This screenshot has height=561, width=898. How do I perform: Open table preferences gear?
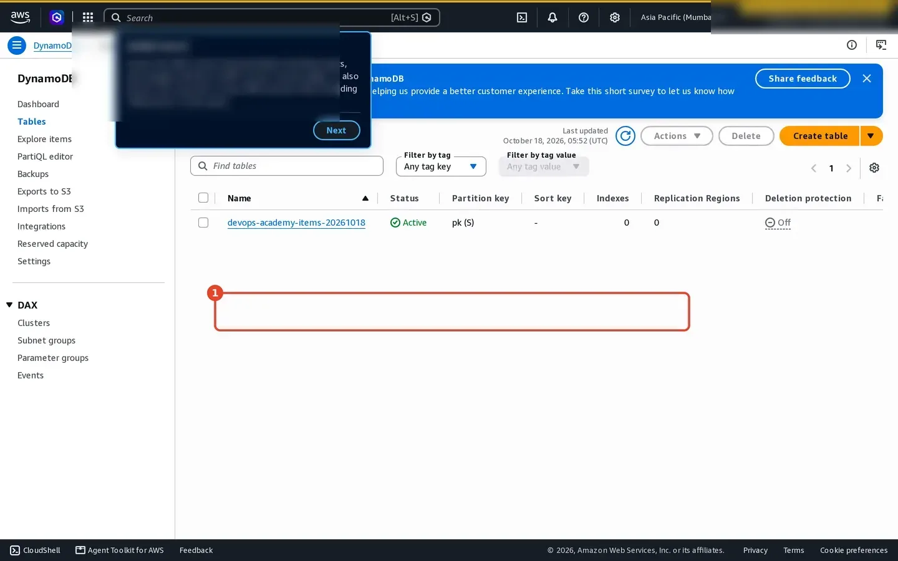pos(874,168)
